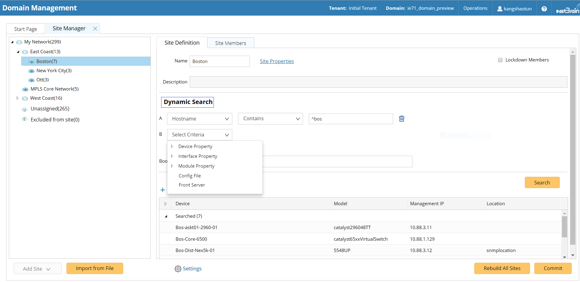Viewport: 580px width, 282px height.
Task: Open help via question mark icon
Action: point(544,9)
